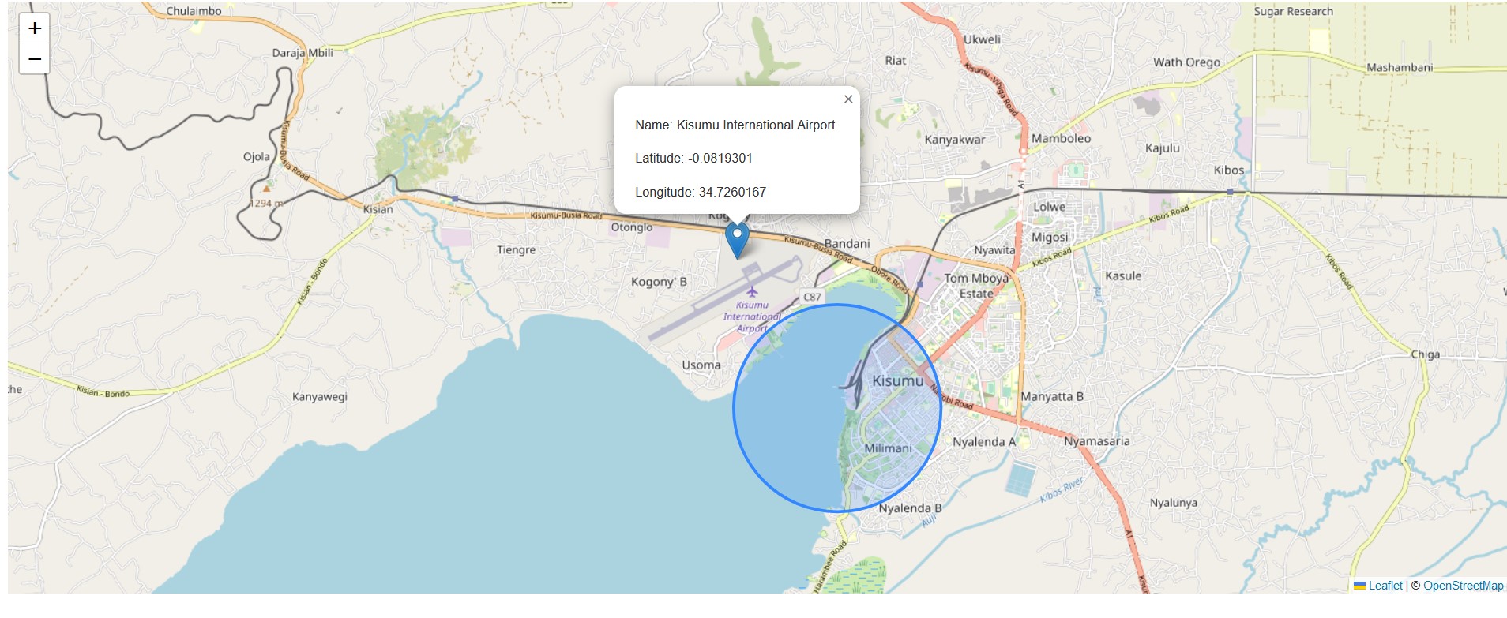The width and height of the screenshot is (1507, 618).
Task: Click the Kogony' B place label
Action: point(659,282)
